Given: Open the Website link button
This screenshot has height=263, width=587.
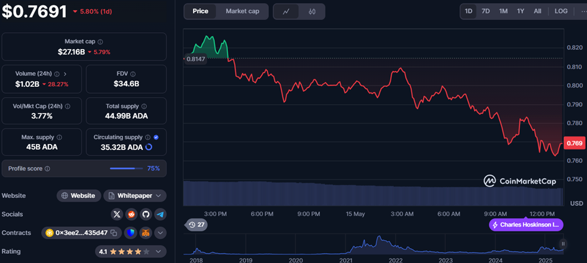Looking at the screenshot, I should (x=79, y=196).
